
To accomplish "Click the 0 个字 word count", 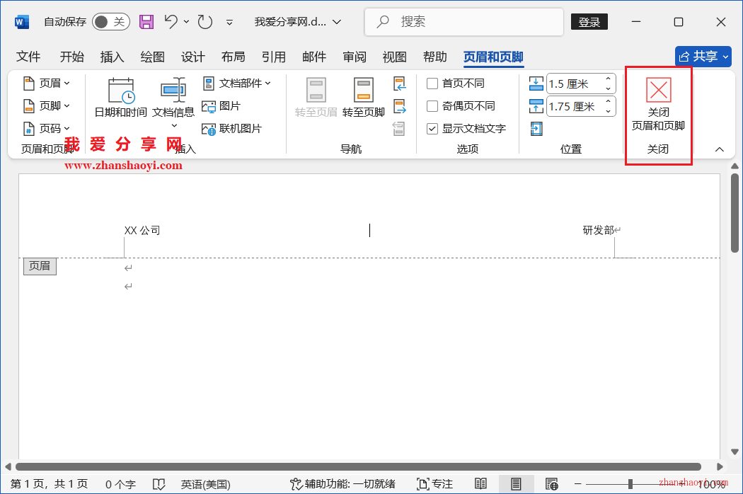I will pos(120,484).
